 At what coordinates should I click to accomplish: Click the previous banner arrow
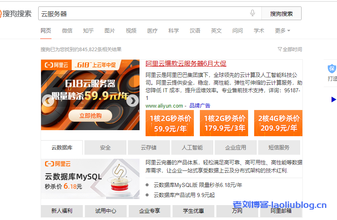point(48,100)
